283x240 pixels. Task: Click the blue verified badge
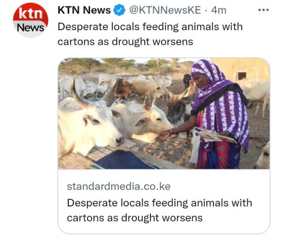(119, 10)
